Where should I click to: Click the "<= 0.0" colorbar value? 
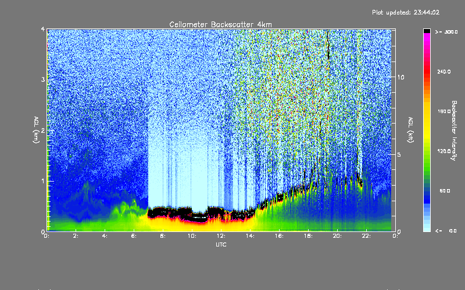[x=446, y=231]
